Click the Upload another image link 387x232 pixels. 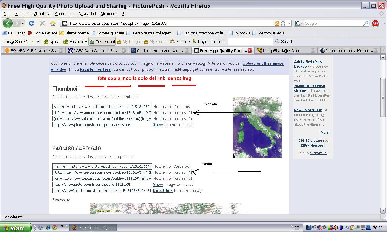(x=263, y=63)
